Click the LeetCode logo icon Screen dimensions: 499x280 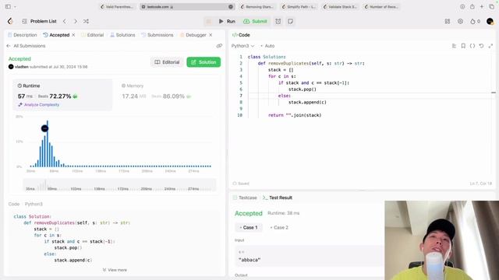10,21
